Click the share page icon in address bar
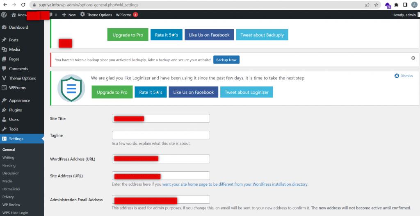 [367, 5]
